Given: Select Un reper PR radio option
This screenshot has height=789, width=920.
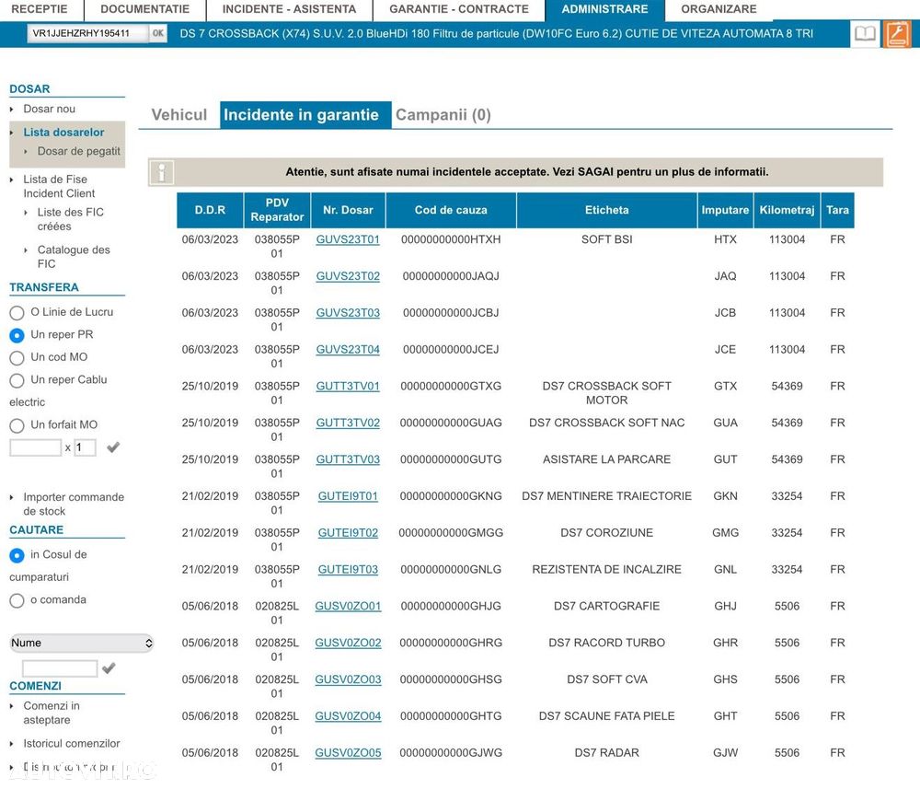Looking at the screenshot, I should coord(17,335).
